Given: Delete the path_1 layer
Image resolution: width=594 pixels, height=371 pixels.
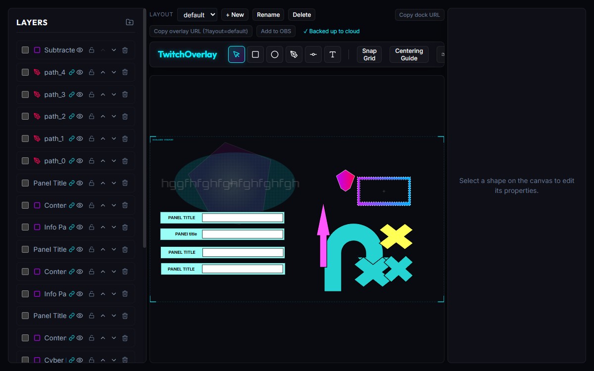Looking at the screenshot, I should click(125, 139).
